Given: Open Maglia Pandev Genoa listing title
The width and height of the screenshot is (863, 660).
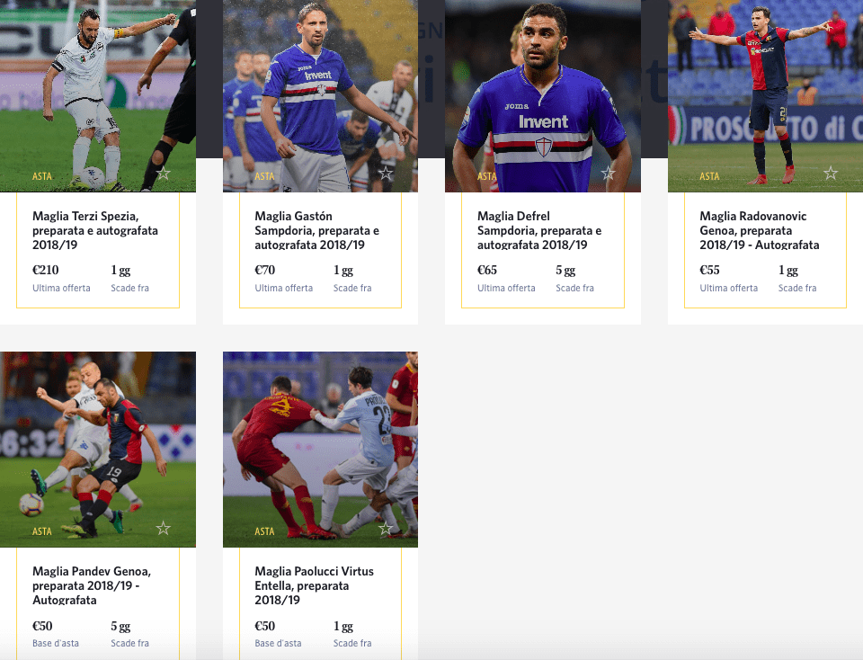Looking at the screenshot, I should point(92,585).
